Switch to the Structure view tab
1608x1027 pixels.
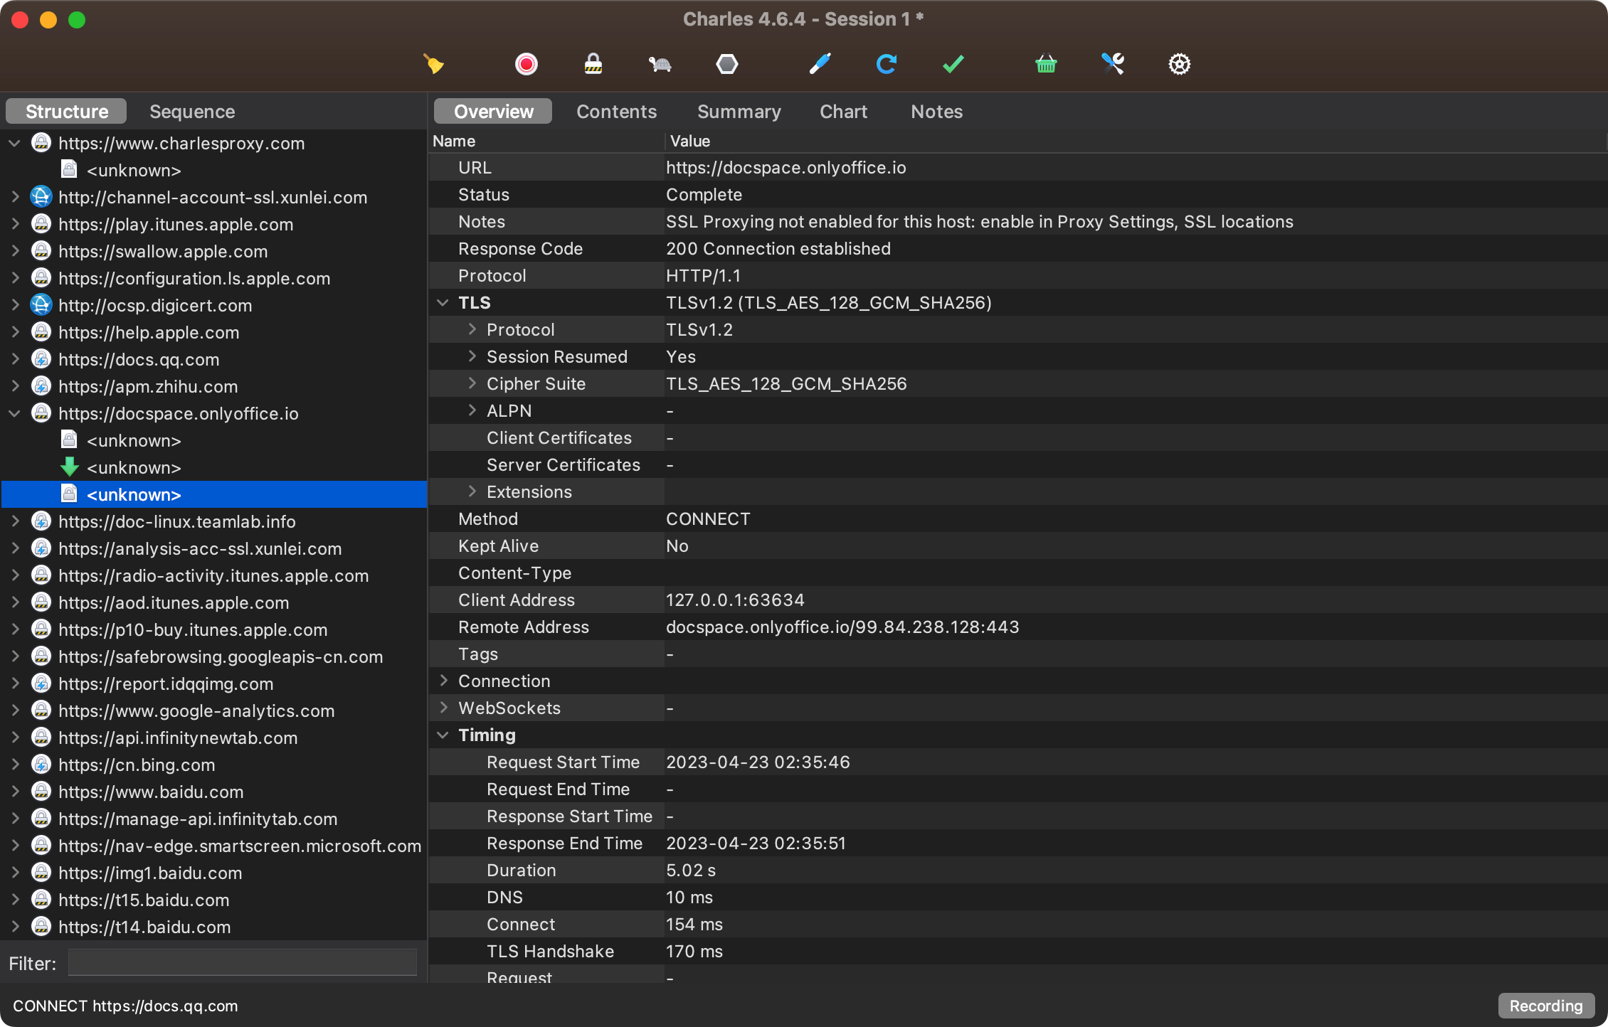[x=66, y=112]
